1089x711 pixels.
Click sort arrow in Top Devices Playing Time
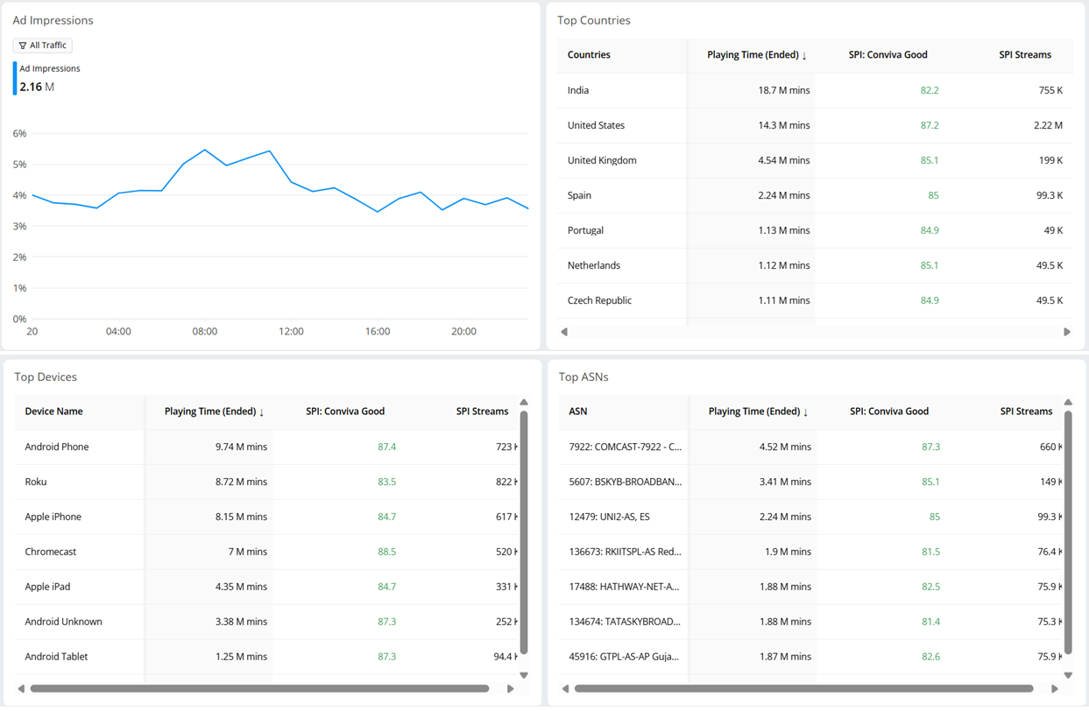coord(261,412)
